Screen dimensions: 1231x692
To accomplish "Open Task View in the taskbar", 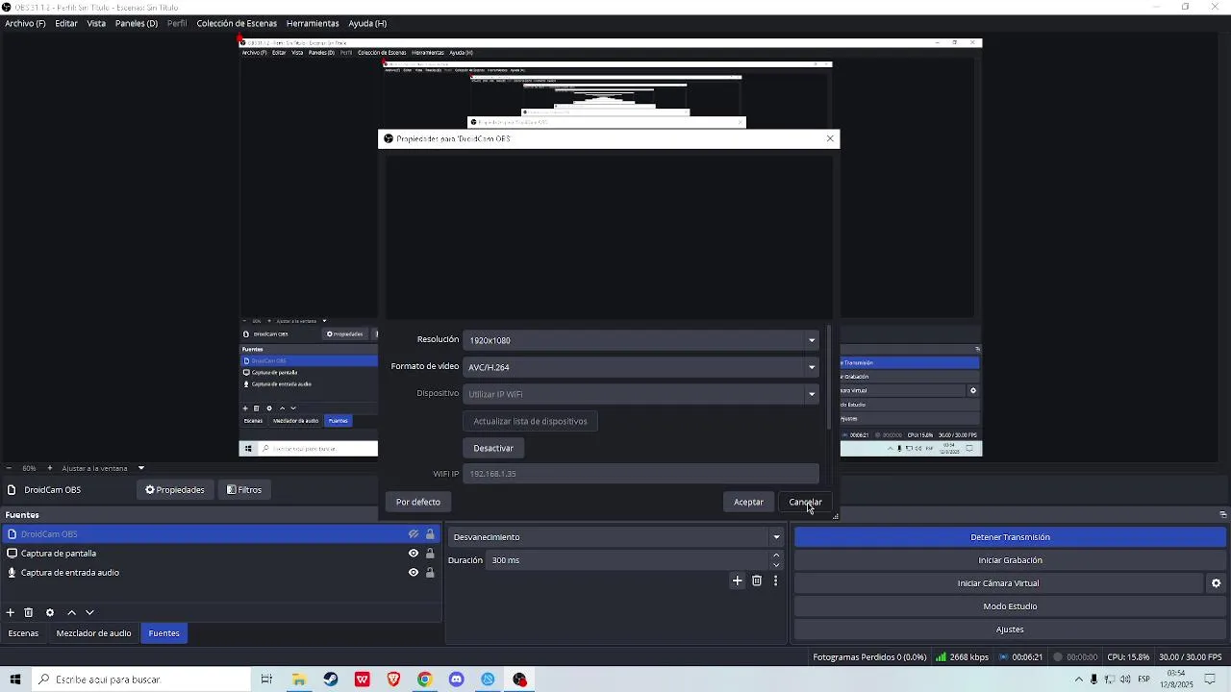I will (x=266, y=680).
